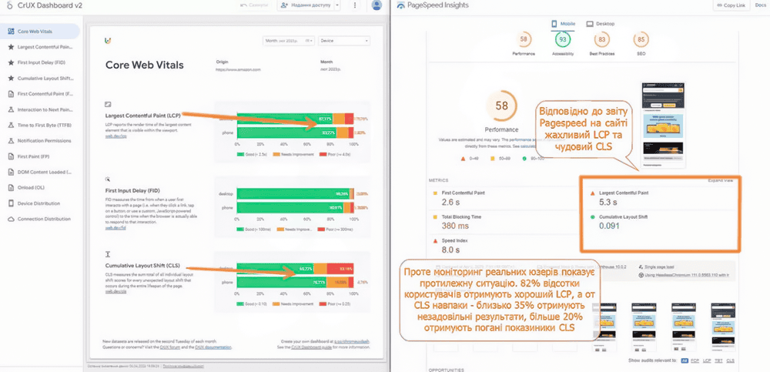
Task: Click Cumulative Layout Shift 0.091 metric
Action: click(661, 222)
